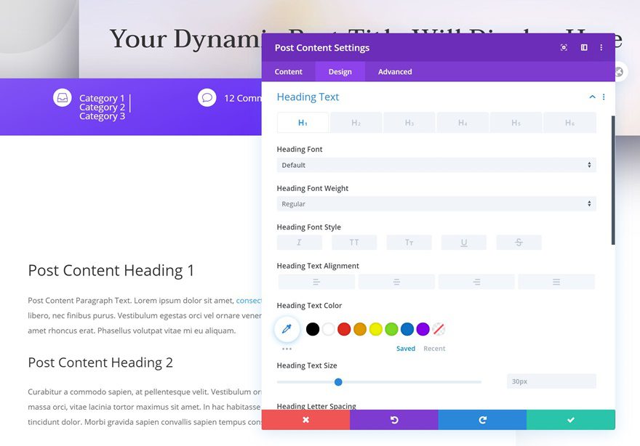
Task: Set heading text alignment to center
Action: 396,281
